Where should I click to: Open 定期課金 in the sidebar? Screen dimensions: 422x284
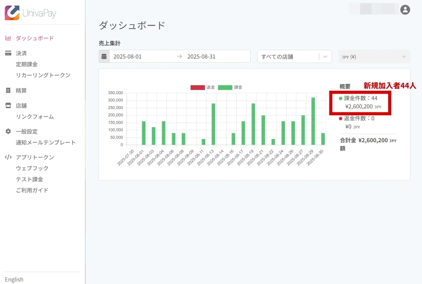pyautogui.click(x=27, y=64)
